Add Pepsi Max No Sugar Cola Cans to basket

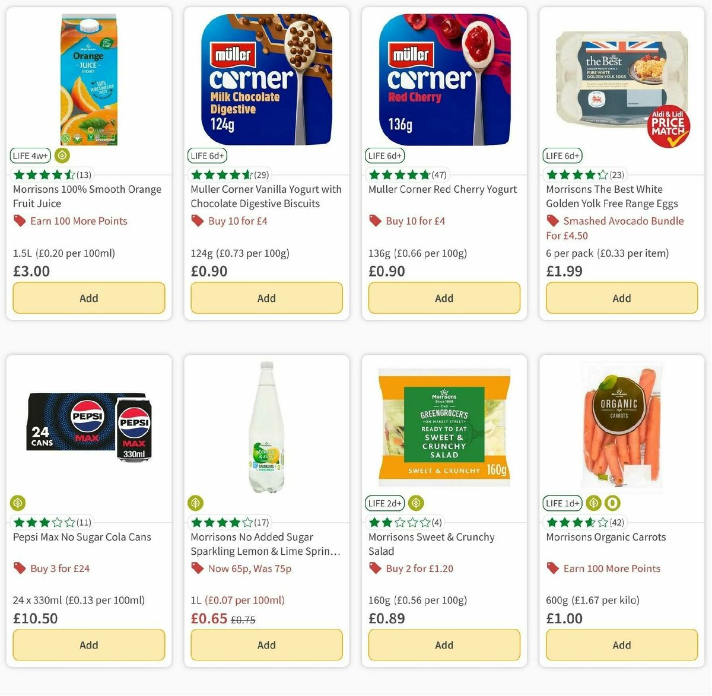coord(88,645)
